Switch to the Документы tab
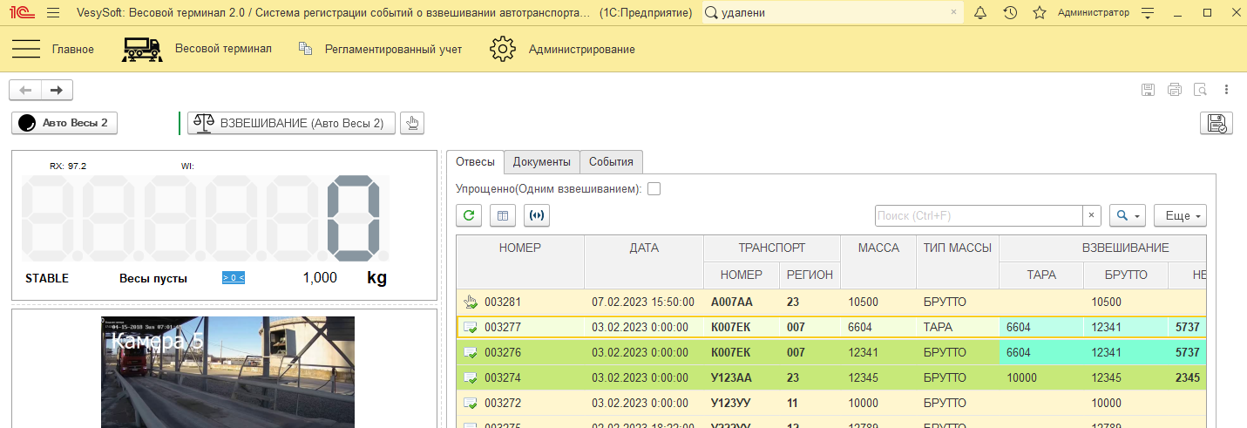The height and width of the screenshot is (428, 1247). point(541,161)
